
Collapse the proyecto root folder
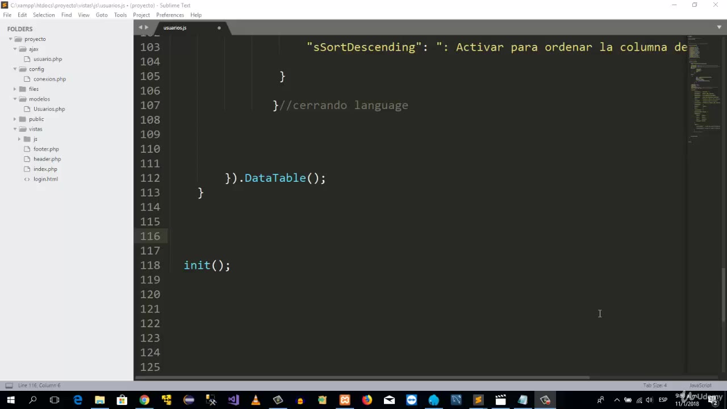[11, 39]
